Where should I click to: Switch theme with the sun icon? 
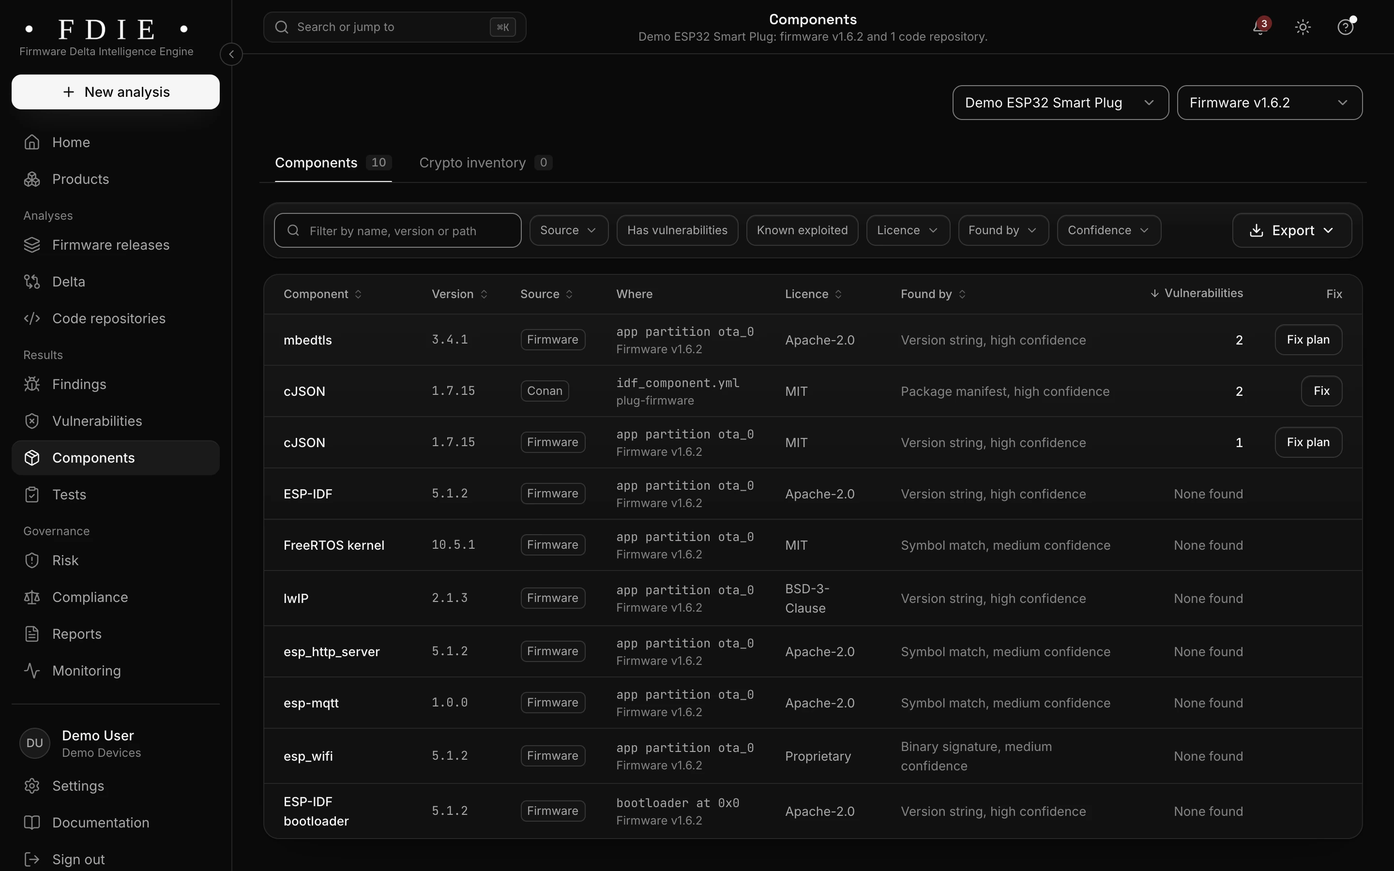click(x=1303, y=27)
